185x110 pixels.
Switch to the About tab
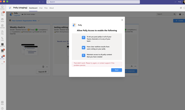coord(51,8)
